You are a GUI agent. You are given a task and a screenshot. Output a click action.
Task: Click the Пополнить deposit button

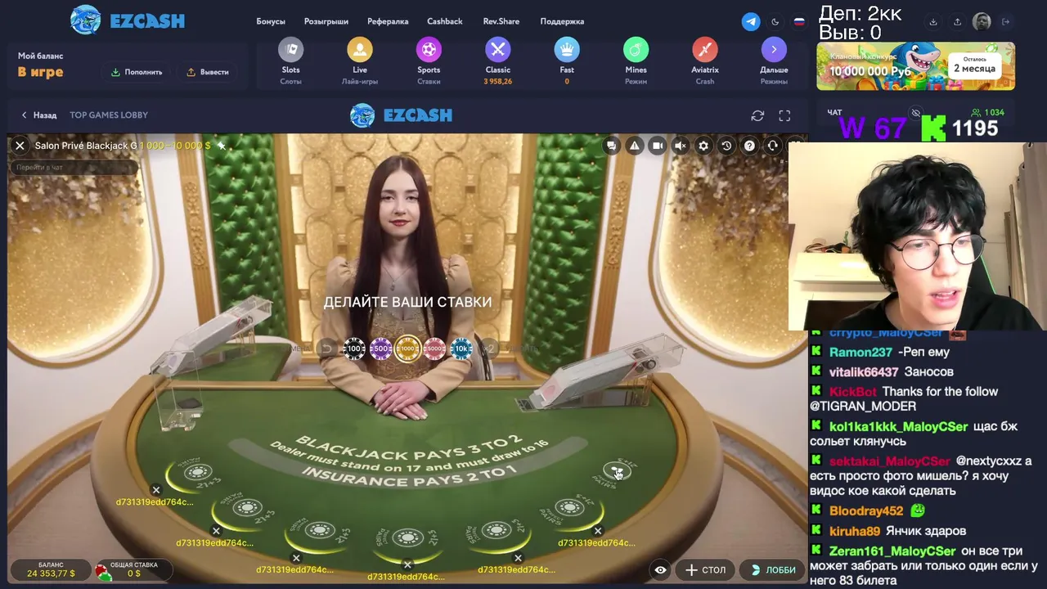point(137,72)
